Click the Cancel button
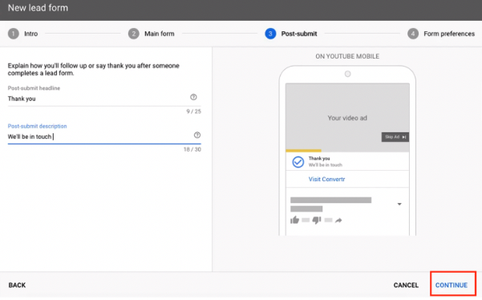The image size is (482, 300). pyautogui.click(x=406, y=286)
